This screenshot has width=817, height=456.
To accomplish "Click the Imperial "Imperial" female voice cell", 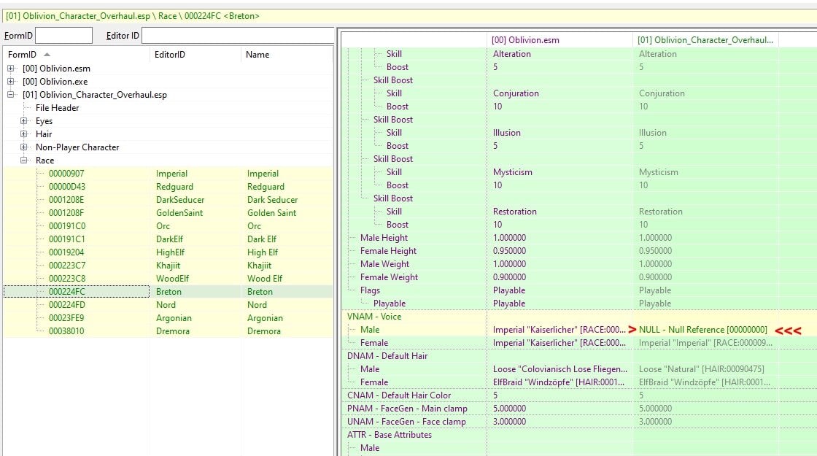I will 705,342.
